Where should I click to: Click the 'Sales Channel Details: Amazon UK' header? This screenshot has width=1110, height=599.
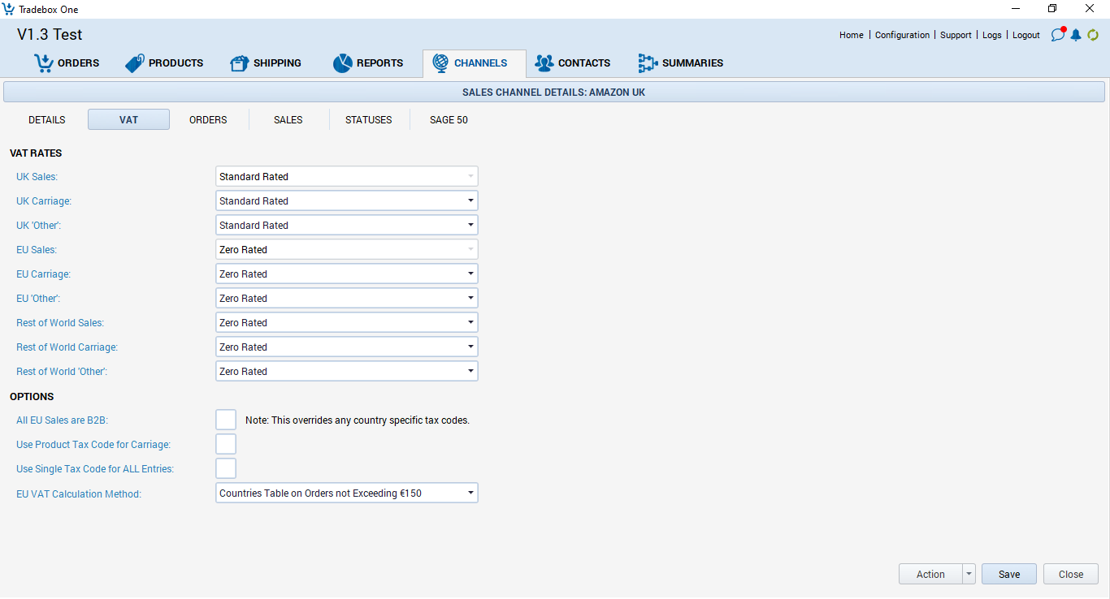554,92
